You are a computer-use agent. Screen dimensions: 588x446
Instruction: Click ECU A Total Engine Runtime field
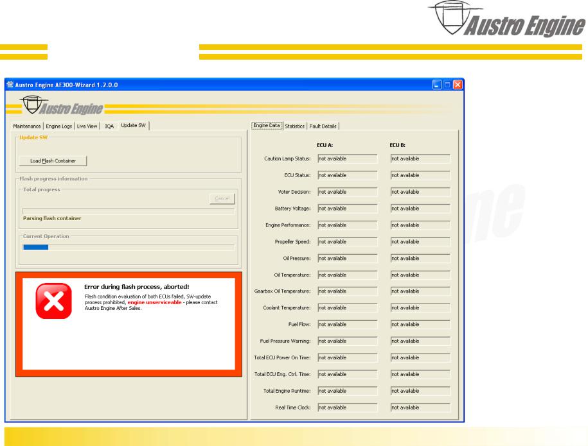347,391
